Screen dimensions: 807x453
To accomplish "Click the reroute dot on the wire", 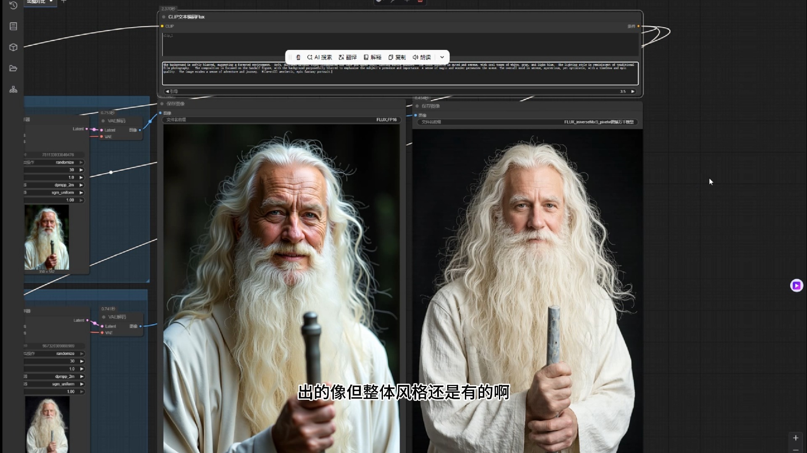I will coord(111,172).
